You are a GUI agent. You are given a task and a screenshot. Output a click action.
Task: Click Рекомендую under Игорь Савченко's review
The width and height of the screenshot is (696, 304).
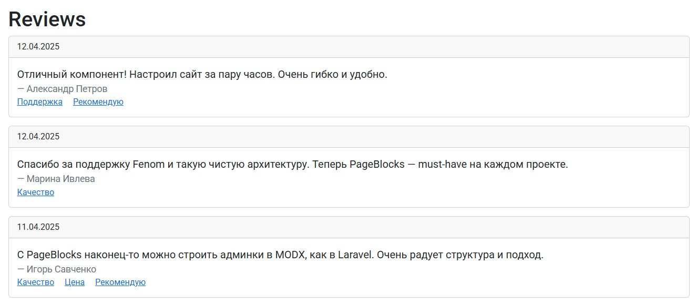click(120, 282)
